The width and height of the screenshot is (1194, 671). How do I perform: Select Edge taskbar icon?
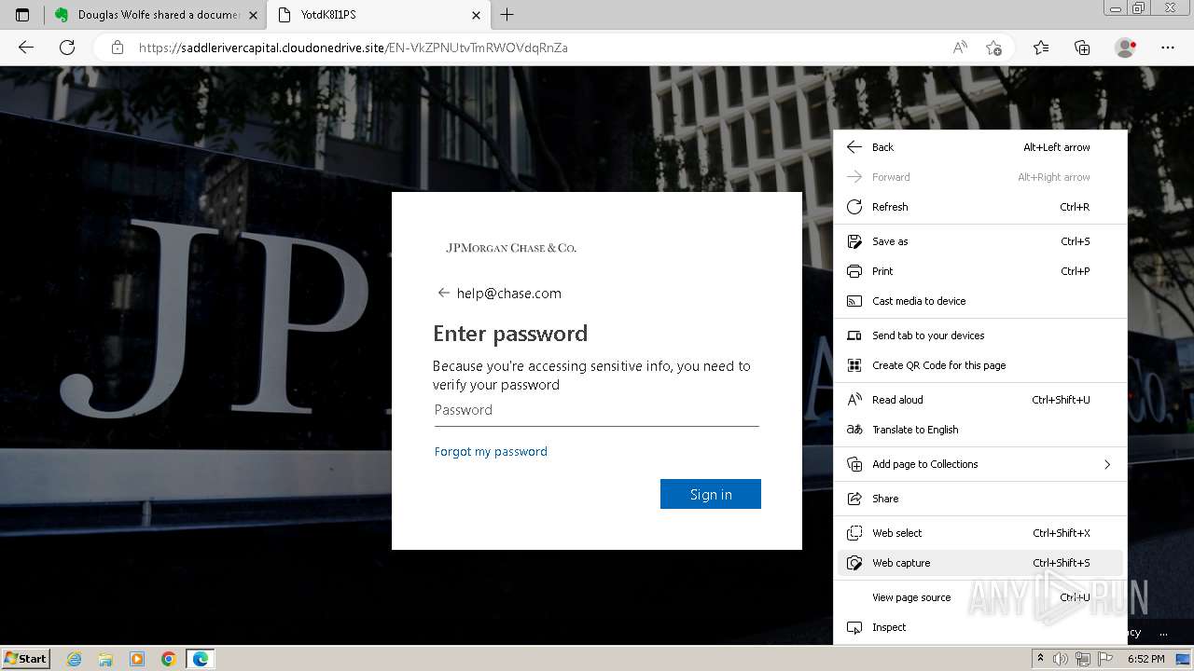pos(201,659)
